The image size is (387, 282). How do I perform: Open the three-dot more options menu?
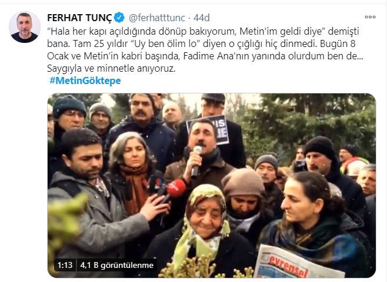370,17
